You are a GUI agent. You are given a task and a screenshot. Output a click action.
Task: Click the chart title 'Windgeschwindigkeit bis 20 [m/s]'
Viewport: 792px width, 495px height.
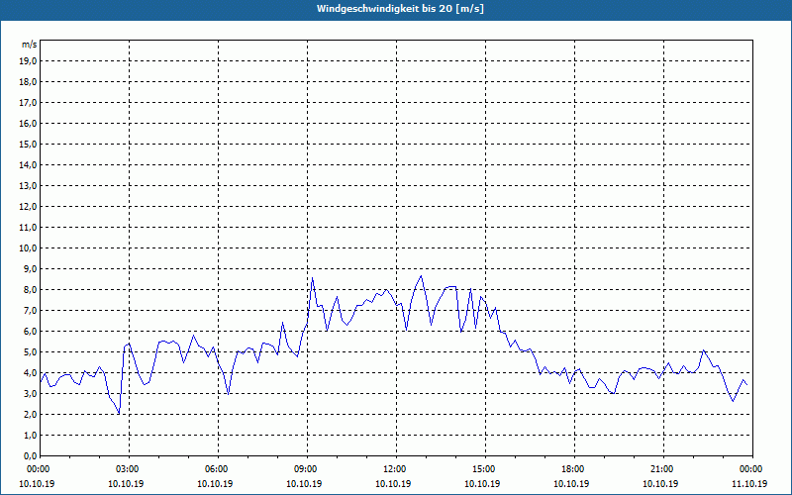point(400,9)
